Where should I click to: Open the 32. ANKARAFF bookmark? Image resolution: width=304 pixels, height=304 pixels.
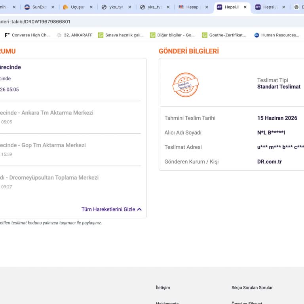(x=74, y=35)
